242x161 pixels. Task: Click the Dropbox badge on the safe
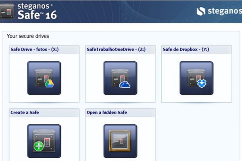tap(201, 83)
